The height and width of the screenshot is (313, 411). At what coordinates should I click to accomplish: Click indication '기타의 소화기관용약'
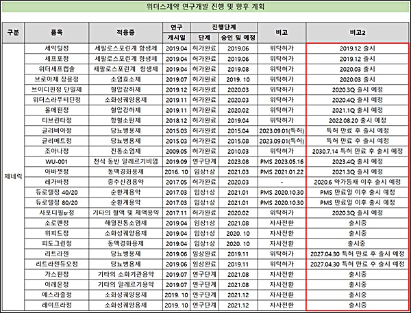coord(125,275)
